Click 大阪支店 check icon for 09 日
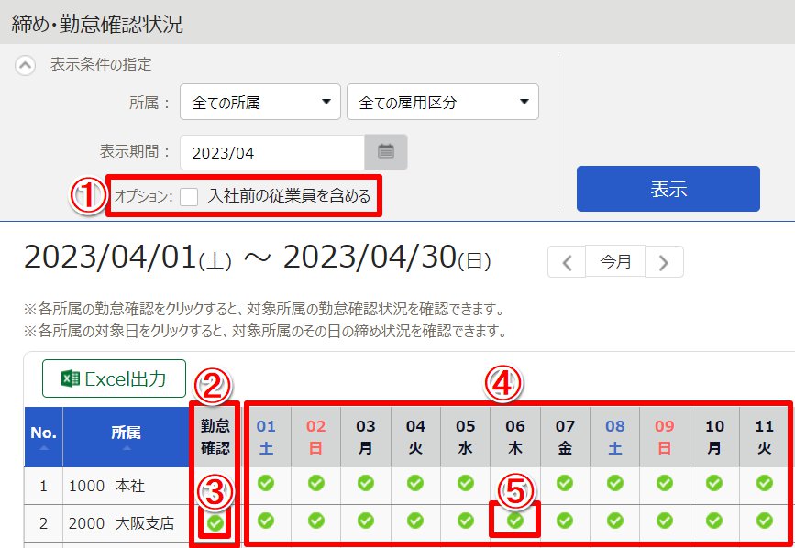Viewport: 795px width, 548px height. click(x=665, y=521)
